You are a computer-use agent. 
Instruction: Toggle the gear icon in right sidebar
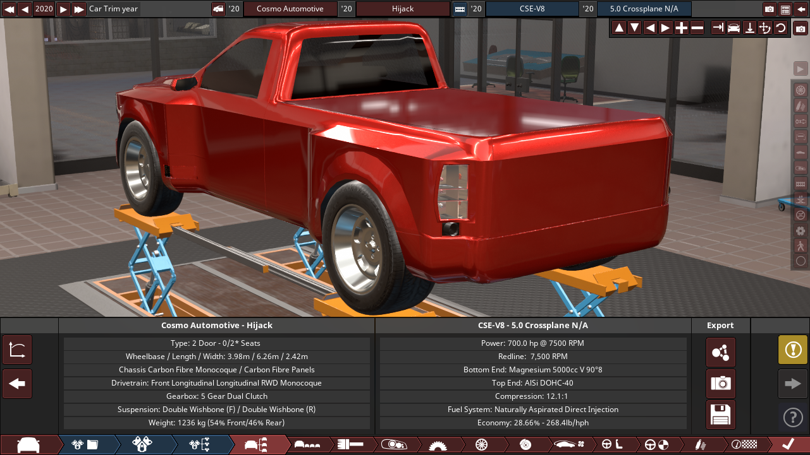point(801,230)
